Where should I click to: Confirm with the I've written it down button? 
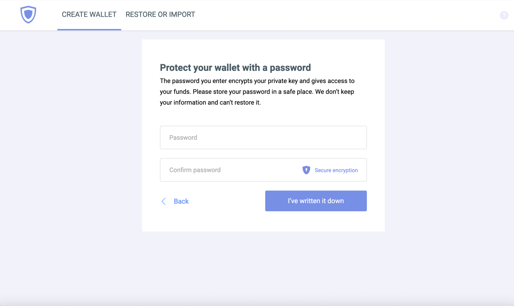tap(316, 201)
